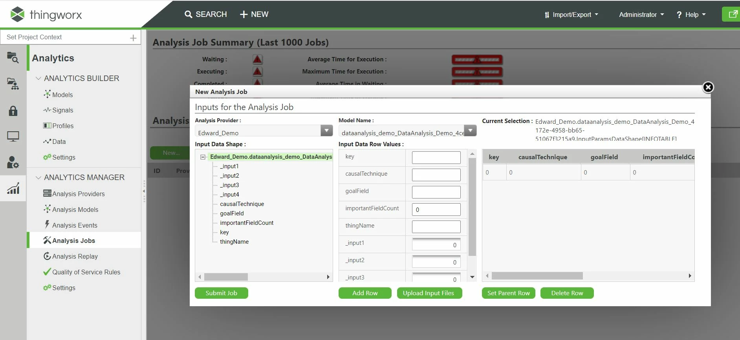Click the Waiting warning triangle icon
The height and width of the screenshot is (340, 740).
click(x=257, y=59)
